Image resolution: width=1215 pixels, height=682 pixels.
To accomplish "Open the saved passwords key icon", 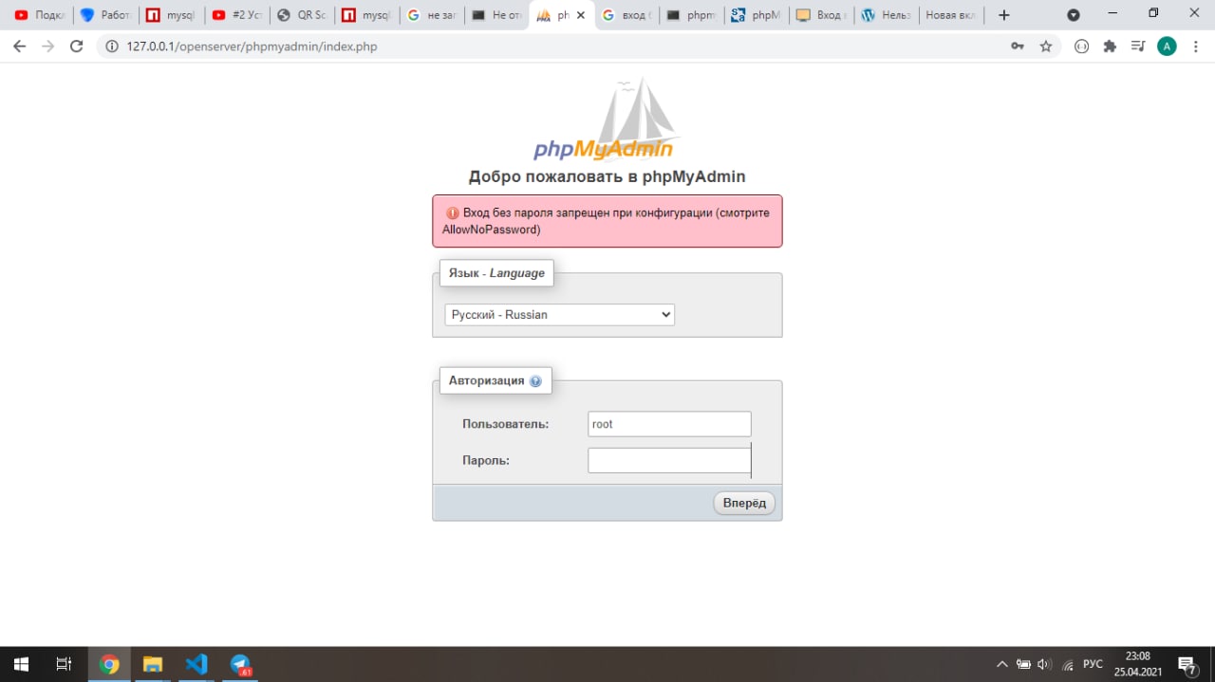I will click(1018, 46).
